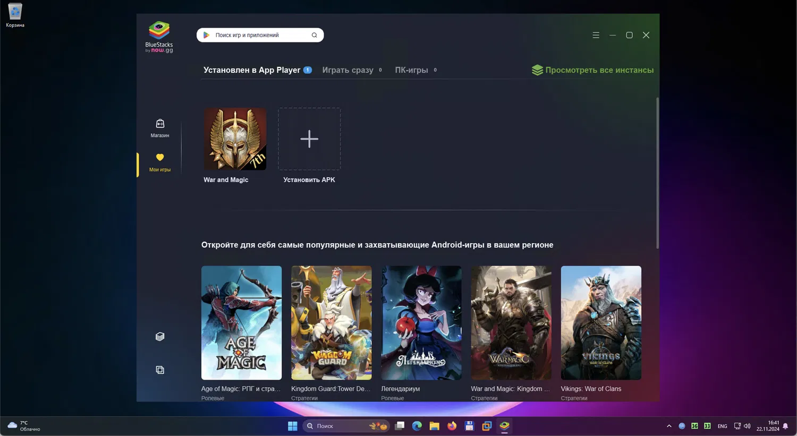
Task: Expand hidden system tray icons chevron
Action: pos(669,426)
